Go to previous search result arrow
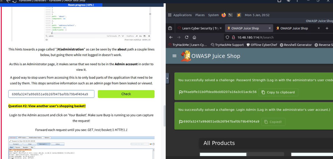This screenshot has height=159, width=333. coord(119,36)
